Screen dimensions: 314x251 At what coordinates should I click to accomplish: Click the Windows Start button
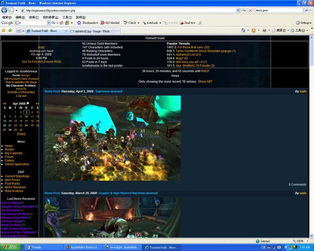click(x=11, y=247)
